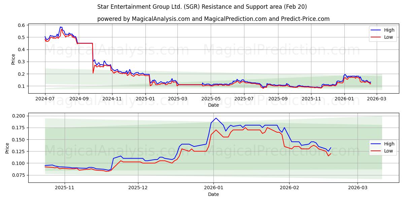Click the '2025-11' label on top chart axis
Viewport: 404px width, 202px height.
(x=311, y=99)
